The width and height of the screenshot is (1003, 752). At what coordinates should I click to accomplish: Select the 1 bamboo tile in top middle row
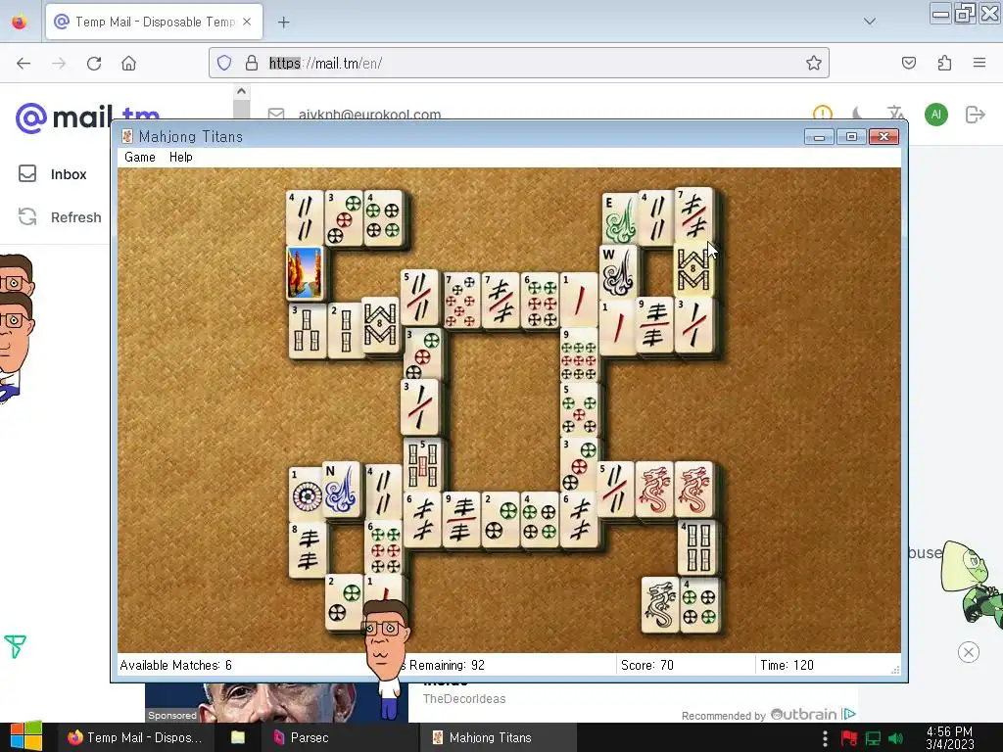pos(579,301)
